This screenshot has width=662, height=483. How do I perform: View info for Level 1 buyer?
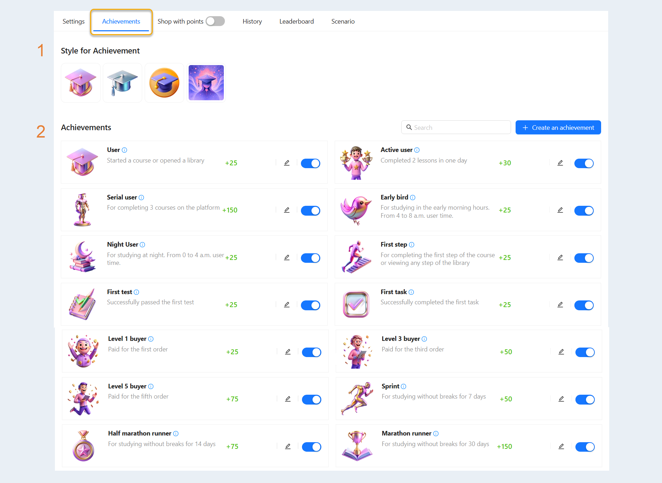click(151, 339)
